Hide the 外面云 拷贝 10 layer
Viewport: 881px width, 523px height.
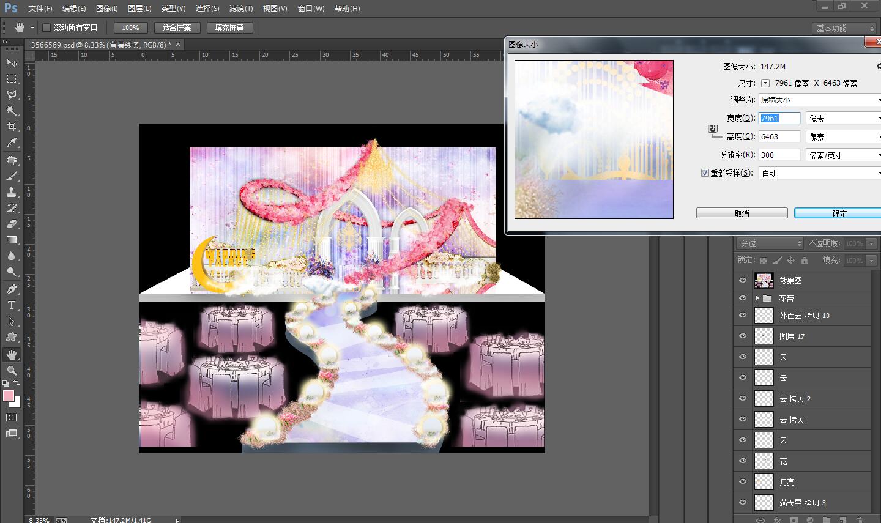(x=743, y=315)
